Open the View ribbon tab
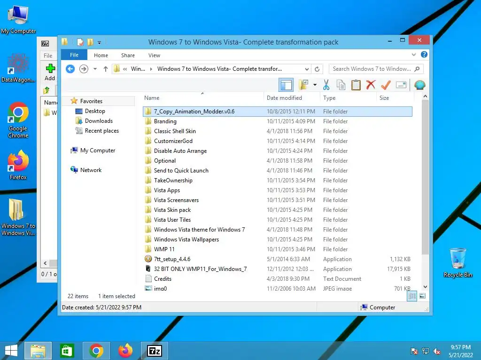Image resolution: width=481 pixels, height=360 pixels. tap(154, 55)
